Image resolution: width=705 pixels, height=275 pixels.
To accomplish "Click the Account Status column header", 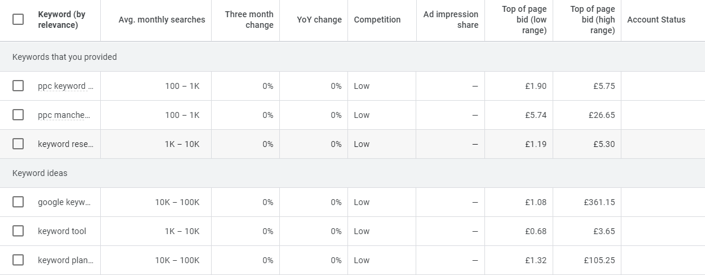I will pyautogui.click(x=656, y=20).
